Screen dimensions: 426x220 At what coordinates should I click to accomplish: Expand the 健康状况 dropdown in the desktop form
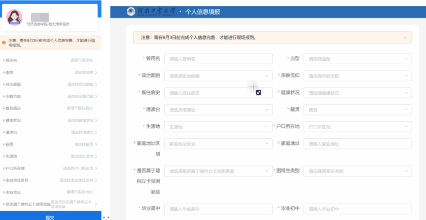357,93
